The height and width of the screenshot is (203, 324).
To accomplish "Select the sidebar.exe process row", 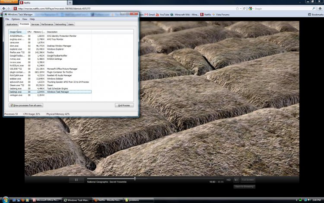I will pyautogui.click(x=50, y=79).
